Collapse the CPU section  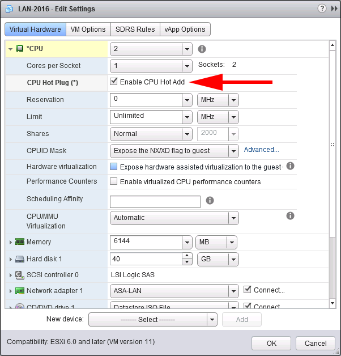click(10, 49)
